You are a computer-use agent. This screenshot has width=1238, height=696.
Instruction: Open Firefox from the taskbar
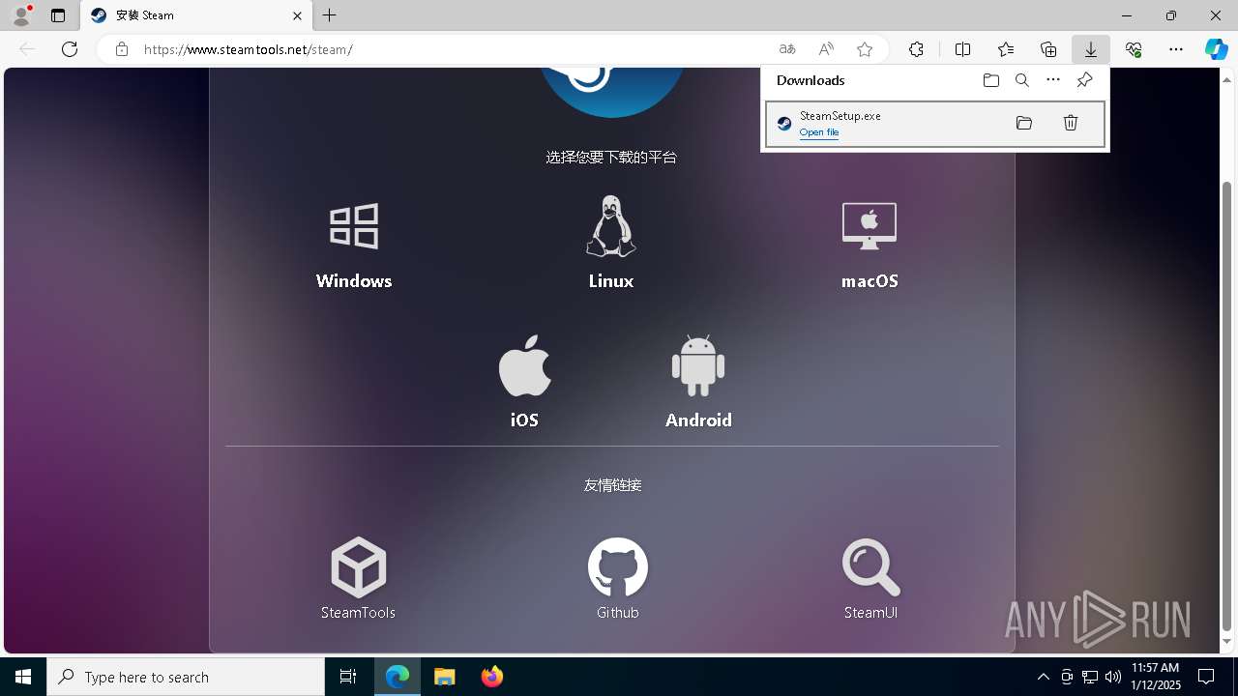point(492,677)
